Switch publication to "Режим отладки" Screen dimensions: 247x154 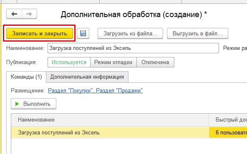(113, 62)
